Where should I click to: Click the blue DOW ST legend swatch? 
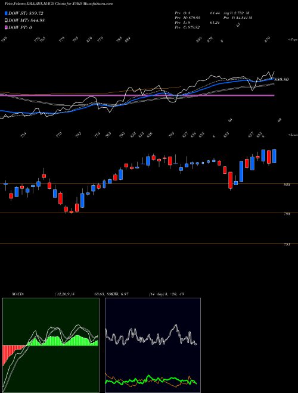(x=6, y=14)
